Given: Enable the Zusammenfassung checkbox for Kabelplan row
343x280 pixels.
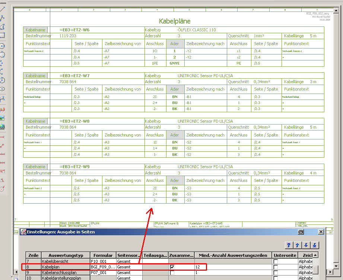Looking at the screenshot, I should point(172,267).
